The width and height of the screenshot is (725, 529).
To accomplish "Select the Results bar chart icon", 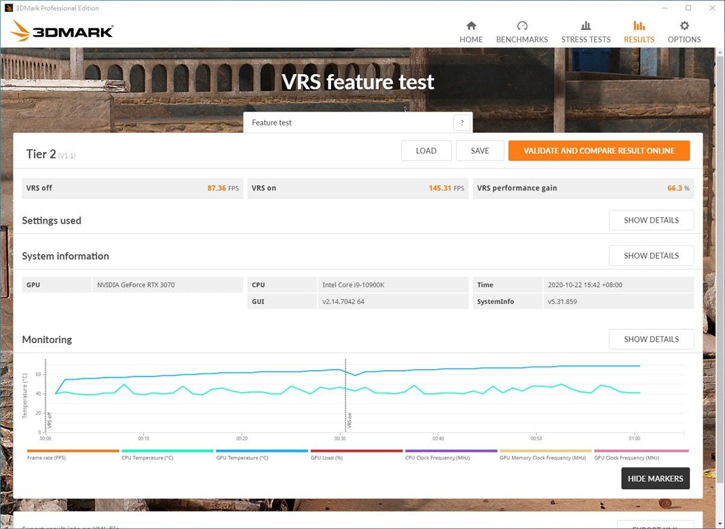I will [639, 25].
